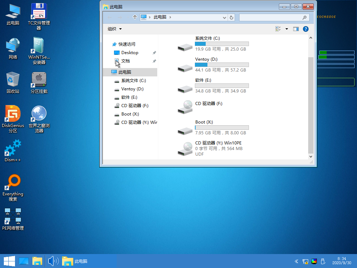Image resolution: width=357 pixels, height=268 pixels.
Task: Open Everything search desktop shortcut
Action: point(13,183)
